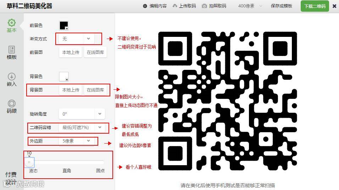Open the 编辑内容 edit content label
The height and width of the screenshot is (190, 339).
(x=158, y=6)
